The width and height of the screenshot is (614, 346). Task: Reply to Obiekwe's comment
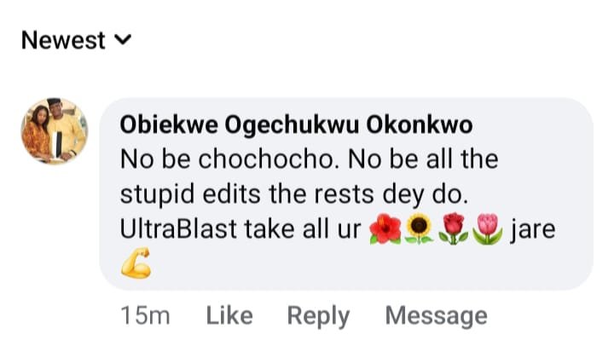tap(318, 315)
